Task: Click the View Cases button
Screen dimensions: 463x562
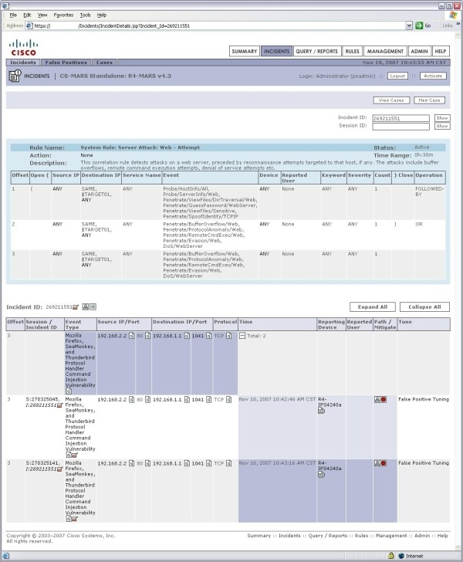Action: click(x=391, y=100)
